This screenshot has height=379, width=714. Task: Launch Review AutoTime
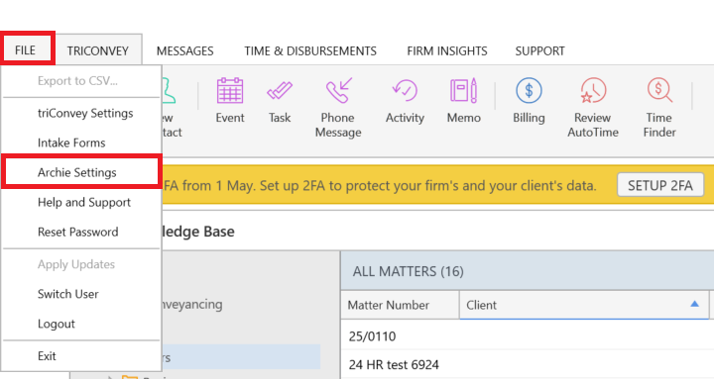click(593, 108)
